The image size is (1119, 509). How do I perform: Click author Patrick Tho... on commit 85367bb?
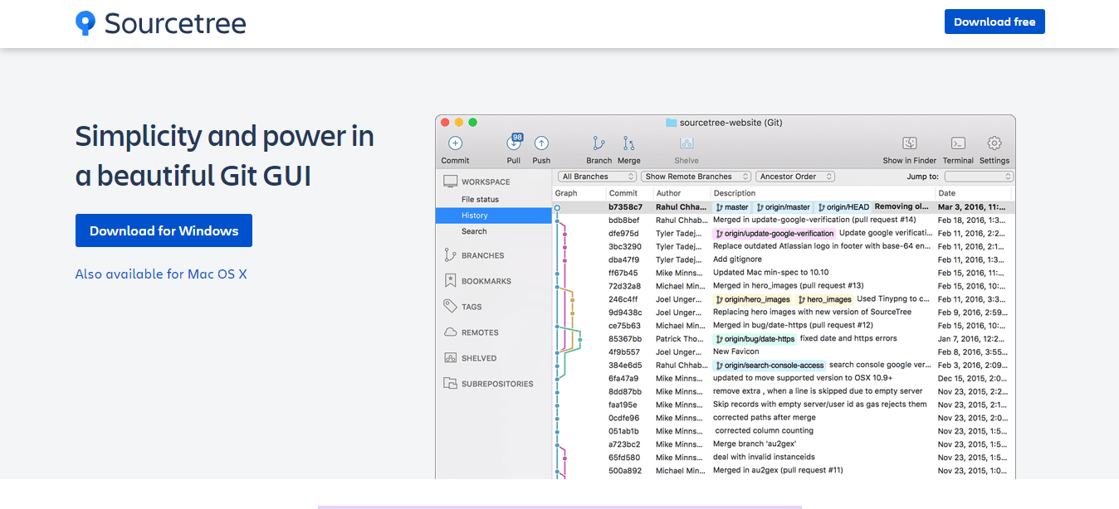[679, 339]
